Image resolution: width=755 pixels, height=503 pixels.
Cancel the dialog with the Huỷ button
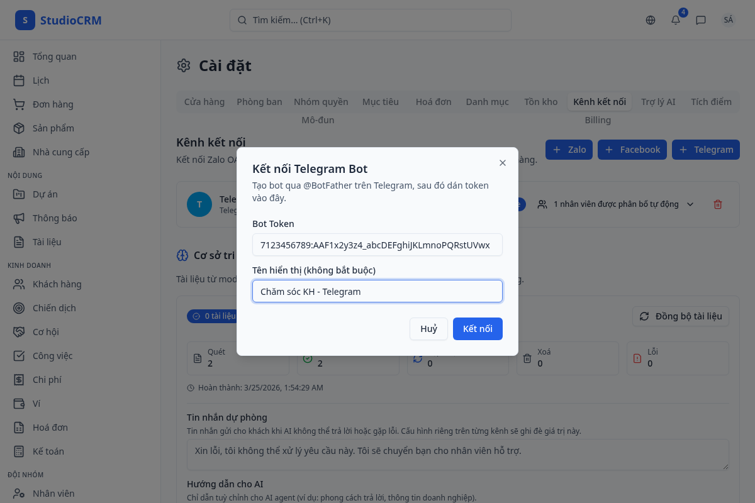(x=428, y=329)
